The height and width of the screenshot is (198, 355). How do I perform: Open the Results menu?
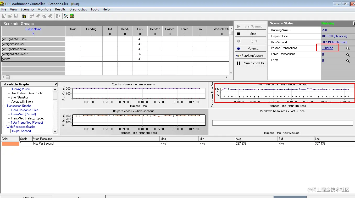[x=60, y=9]
